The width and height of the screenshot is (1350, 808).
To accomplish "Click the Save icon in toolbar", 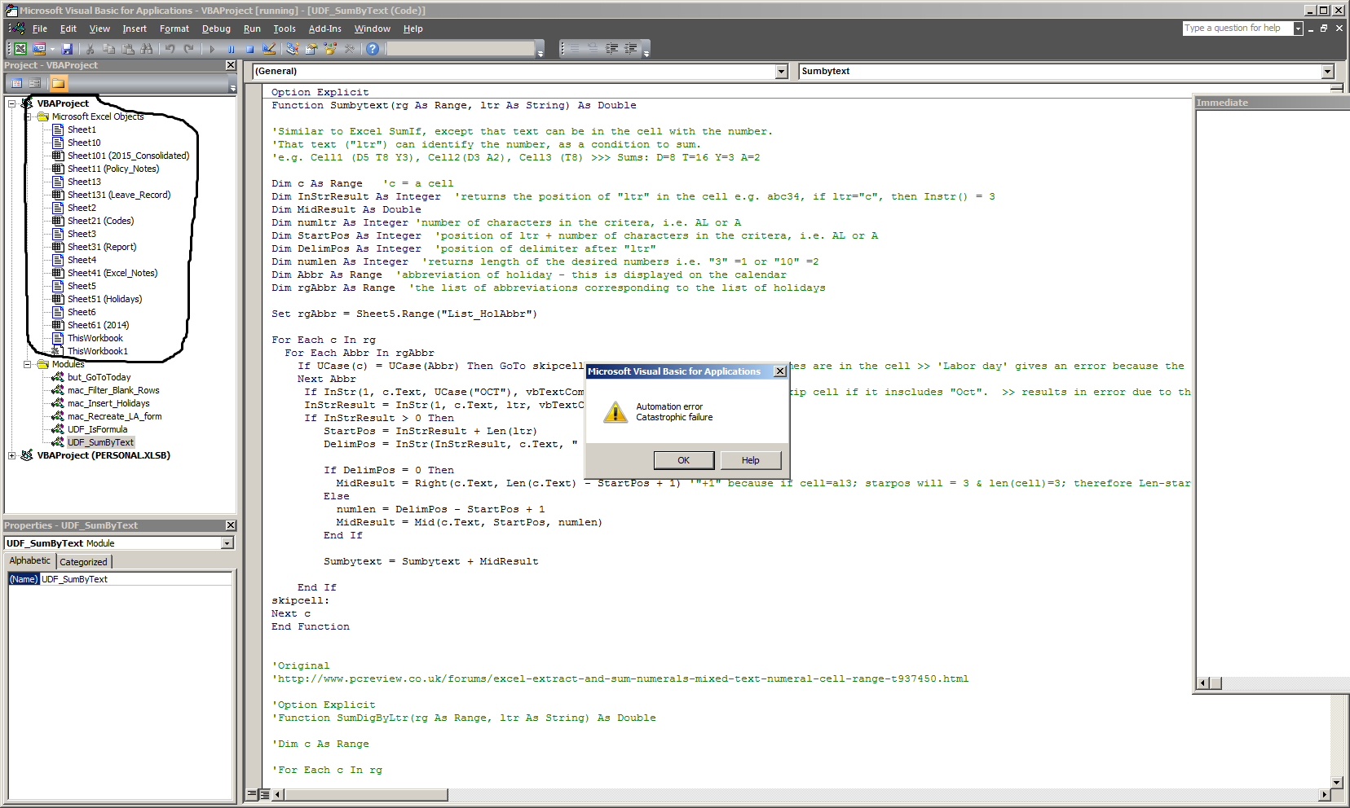I will pos(68,49).
